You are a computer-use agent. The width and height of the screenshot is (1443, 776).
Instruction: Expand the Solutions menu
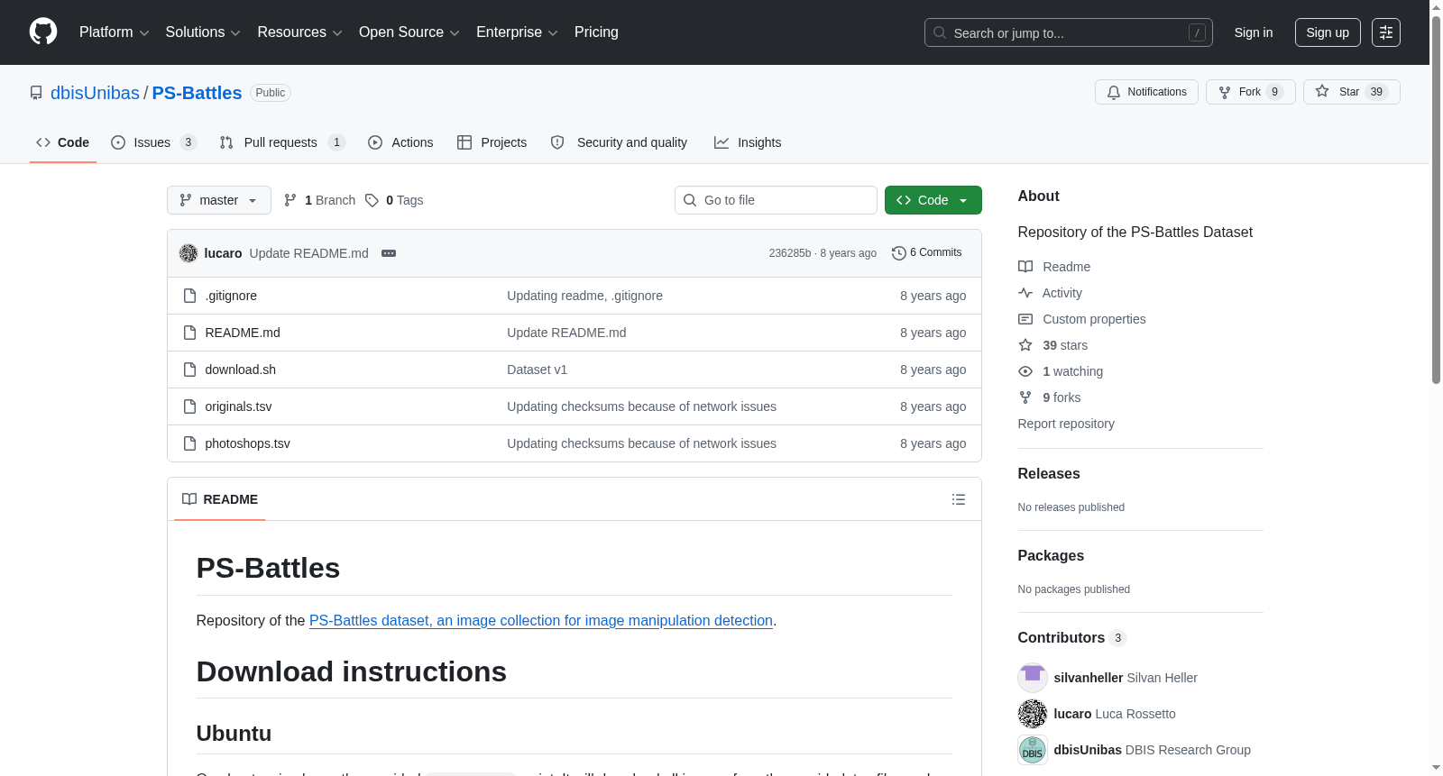(x=203, y=32)
